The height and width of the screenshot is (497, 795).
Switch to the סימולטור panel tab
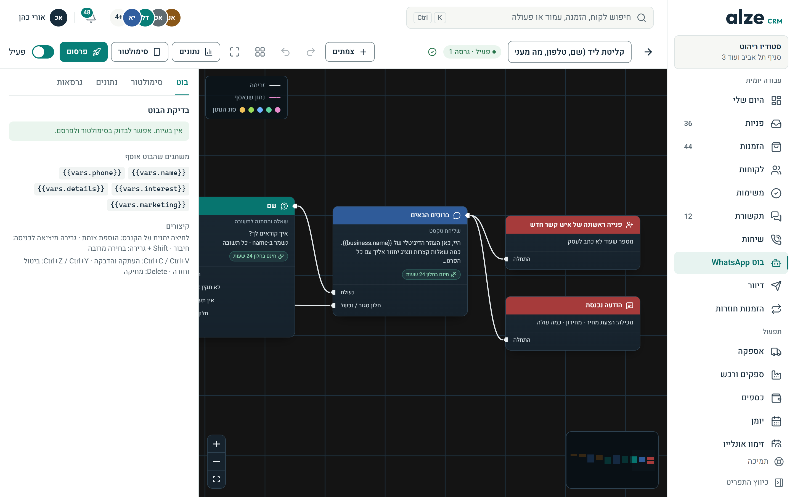pos(147,82)
